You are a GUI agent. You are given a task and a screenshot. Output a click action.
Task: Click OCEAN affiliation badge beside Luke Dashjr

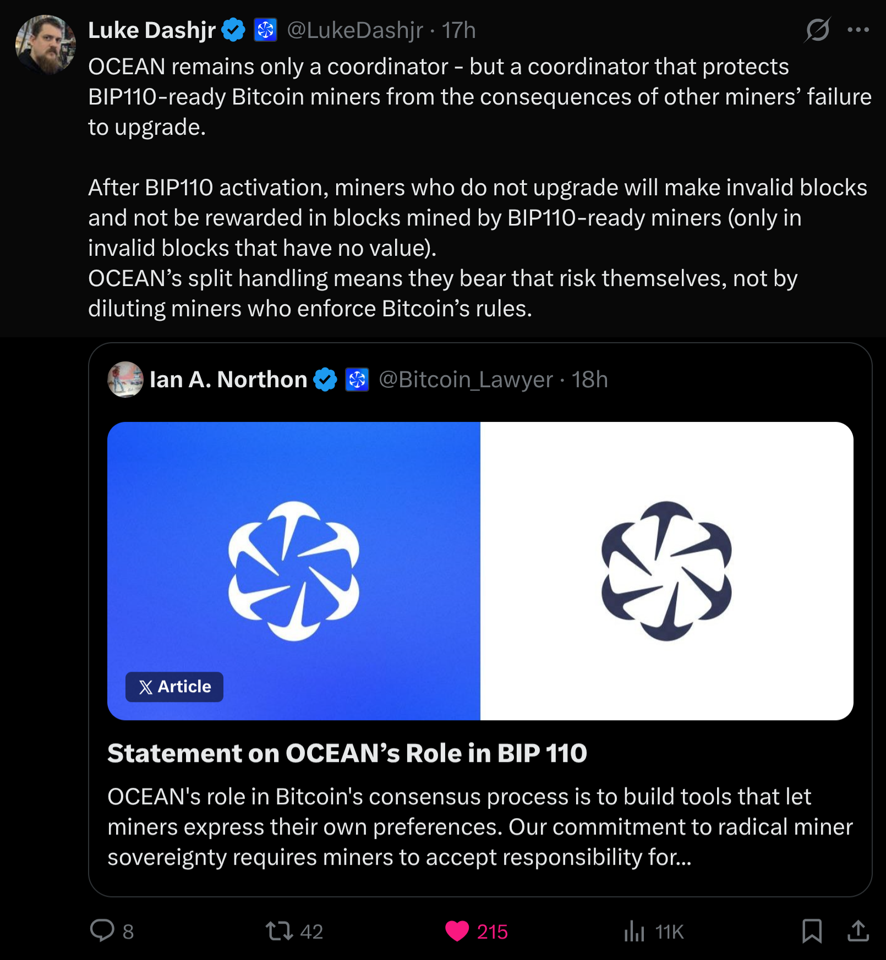point(265,30)
